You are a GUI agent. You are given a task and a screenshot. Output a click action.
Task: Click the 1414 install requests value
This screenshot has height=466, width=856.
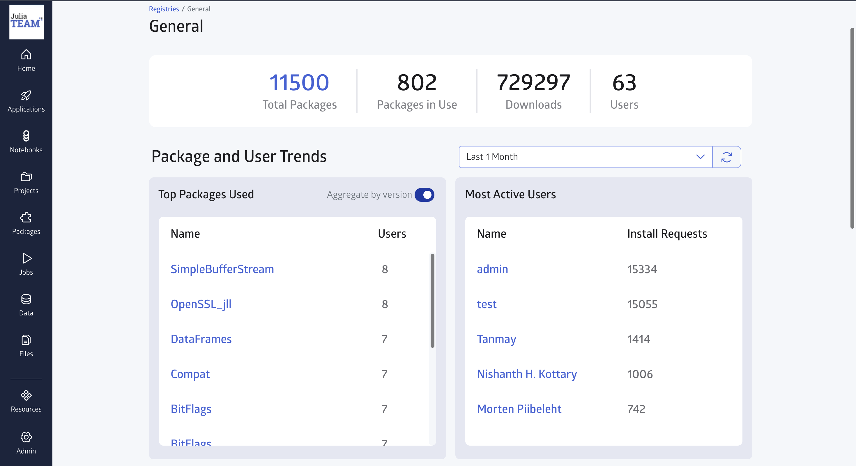click(638, 339)
